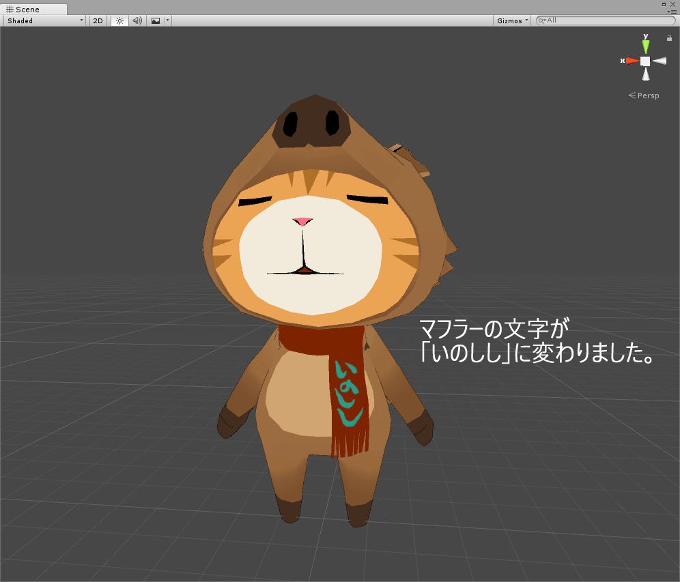Mute scene audio via the speaker icon
This screenshot has height=582, width=680.
click(x=137, y=20)
